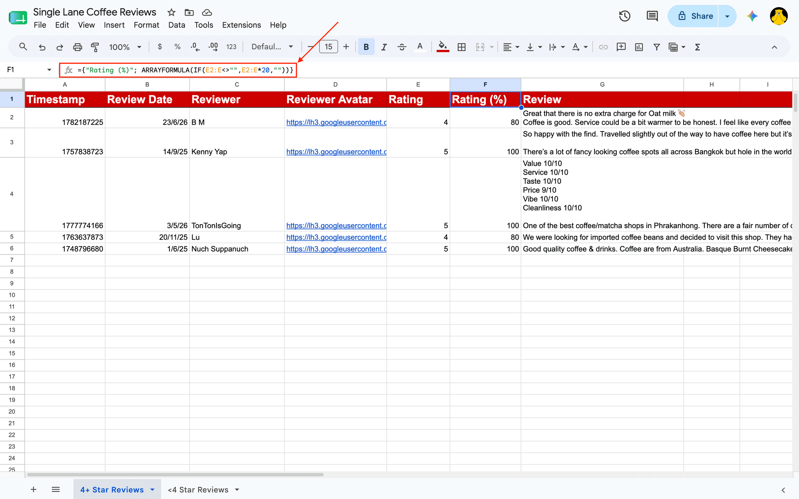Open text rotation dropdown
The width and height of the screenshot is (799, 499).
pyautogui.click(x=580, y=47)
